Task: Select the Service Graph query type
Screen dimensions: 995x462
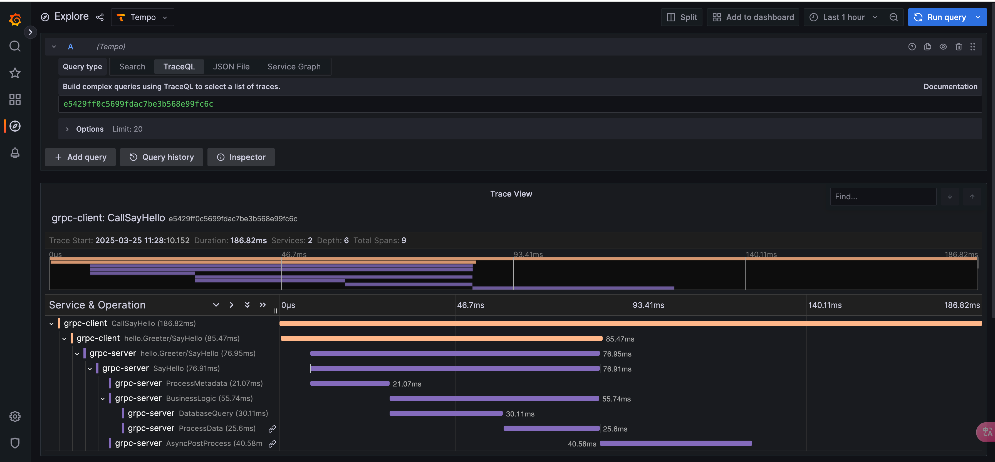Action: pos(294,67)
